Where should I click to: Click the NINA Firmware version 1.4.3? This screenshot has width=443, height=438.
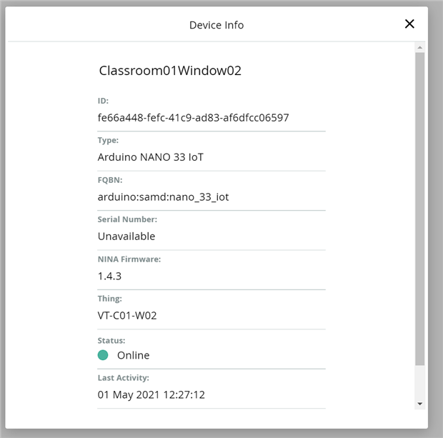click(109, 276)
